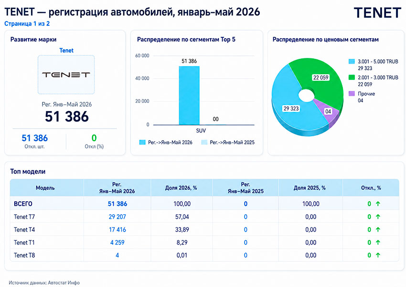The width and height of the screenshot is (406, 287).
Task: Select the 'Tenet T7' model row label
Action: (x=24, y=217)
